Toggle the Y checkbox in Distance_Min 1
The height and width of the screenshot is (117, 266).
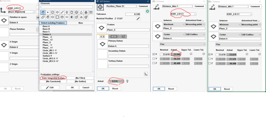pyautogui.click(x=209, y=59)
